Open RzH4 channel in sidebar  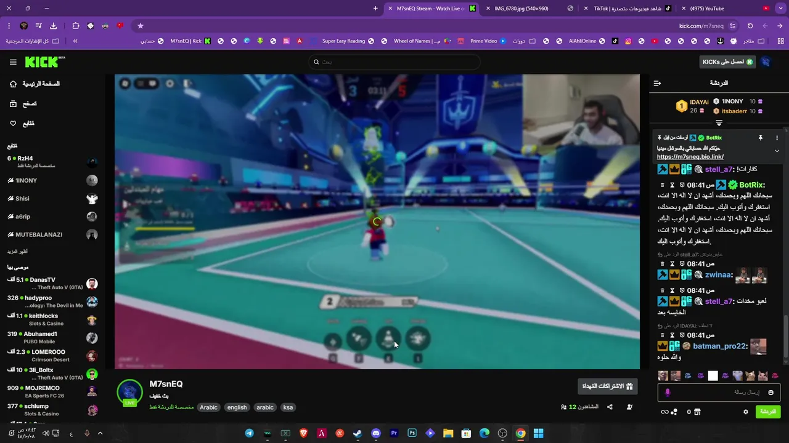(52, 162)
